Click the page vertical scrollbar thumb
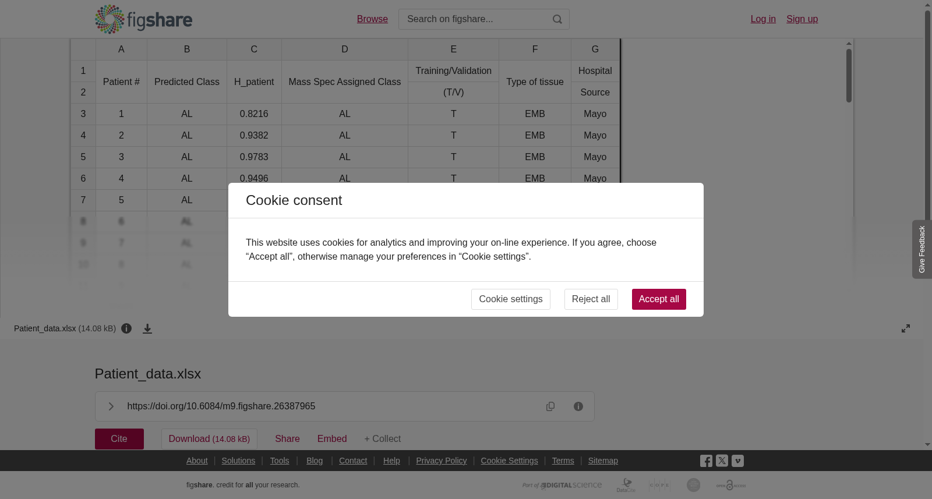932x499 pixels. tap(927, 116)
